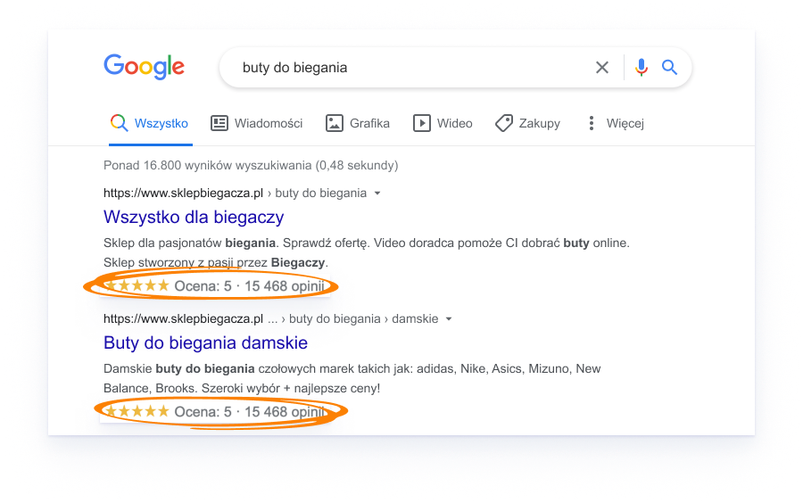Click the blue magnifier search icon
803x503 pixels.
pos(669,67)
